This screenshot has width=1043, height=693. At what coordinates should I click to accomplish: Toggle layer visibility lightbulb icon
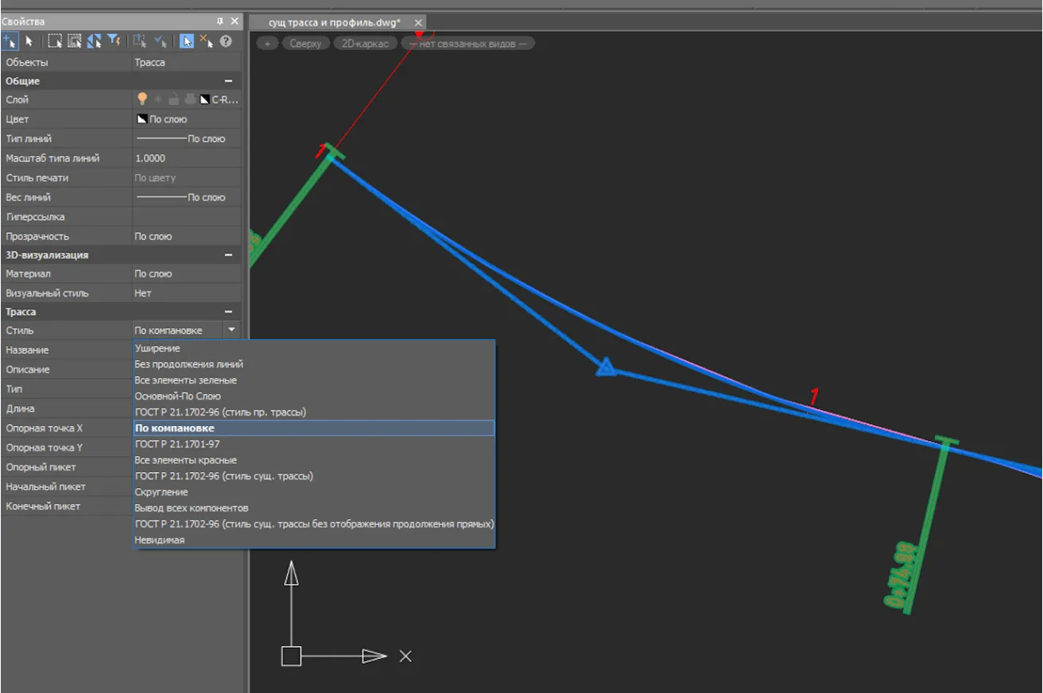(142, 99)
